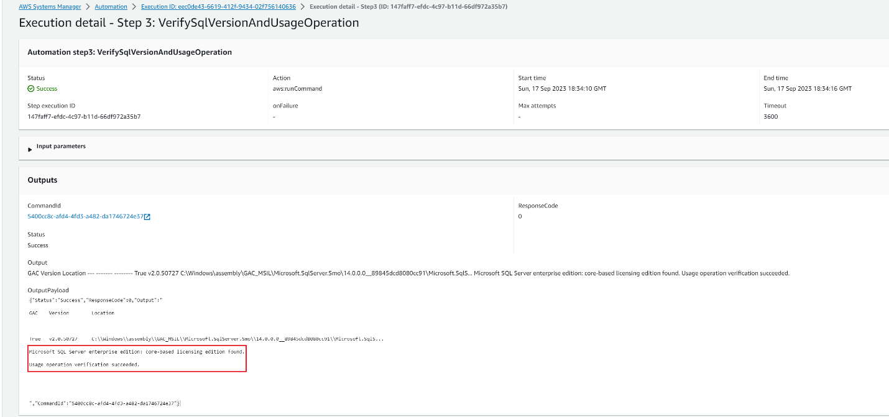Open the AWS Systems Manager breadcrumb link

pos(49,6)
